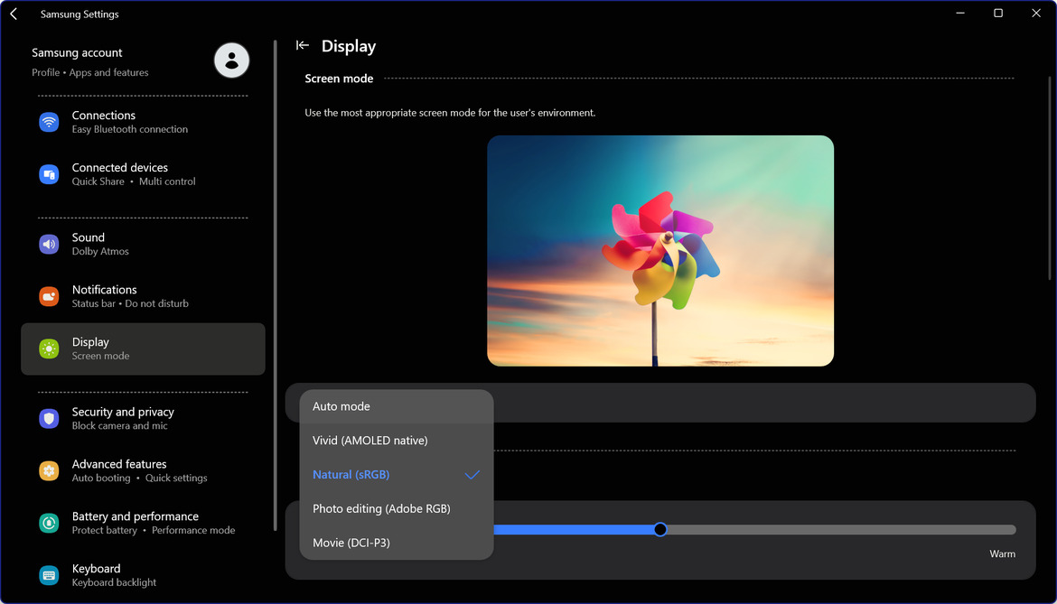Click the Warm label by the slider
The width and height of the screenshot is (1057, 604).
(1002, 554)
